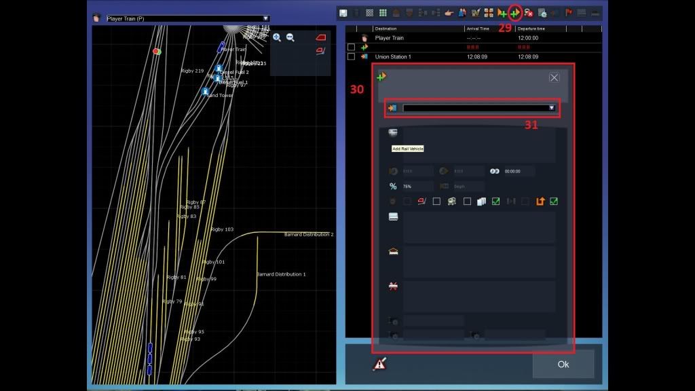The image size is (695, 391).
Task: Click the 12:08:09 arrival time of Union Station 1
Action: pyautogui.click(x=477, y=57)
